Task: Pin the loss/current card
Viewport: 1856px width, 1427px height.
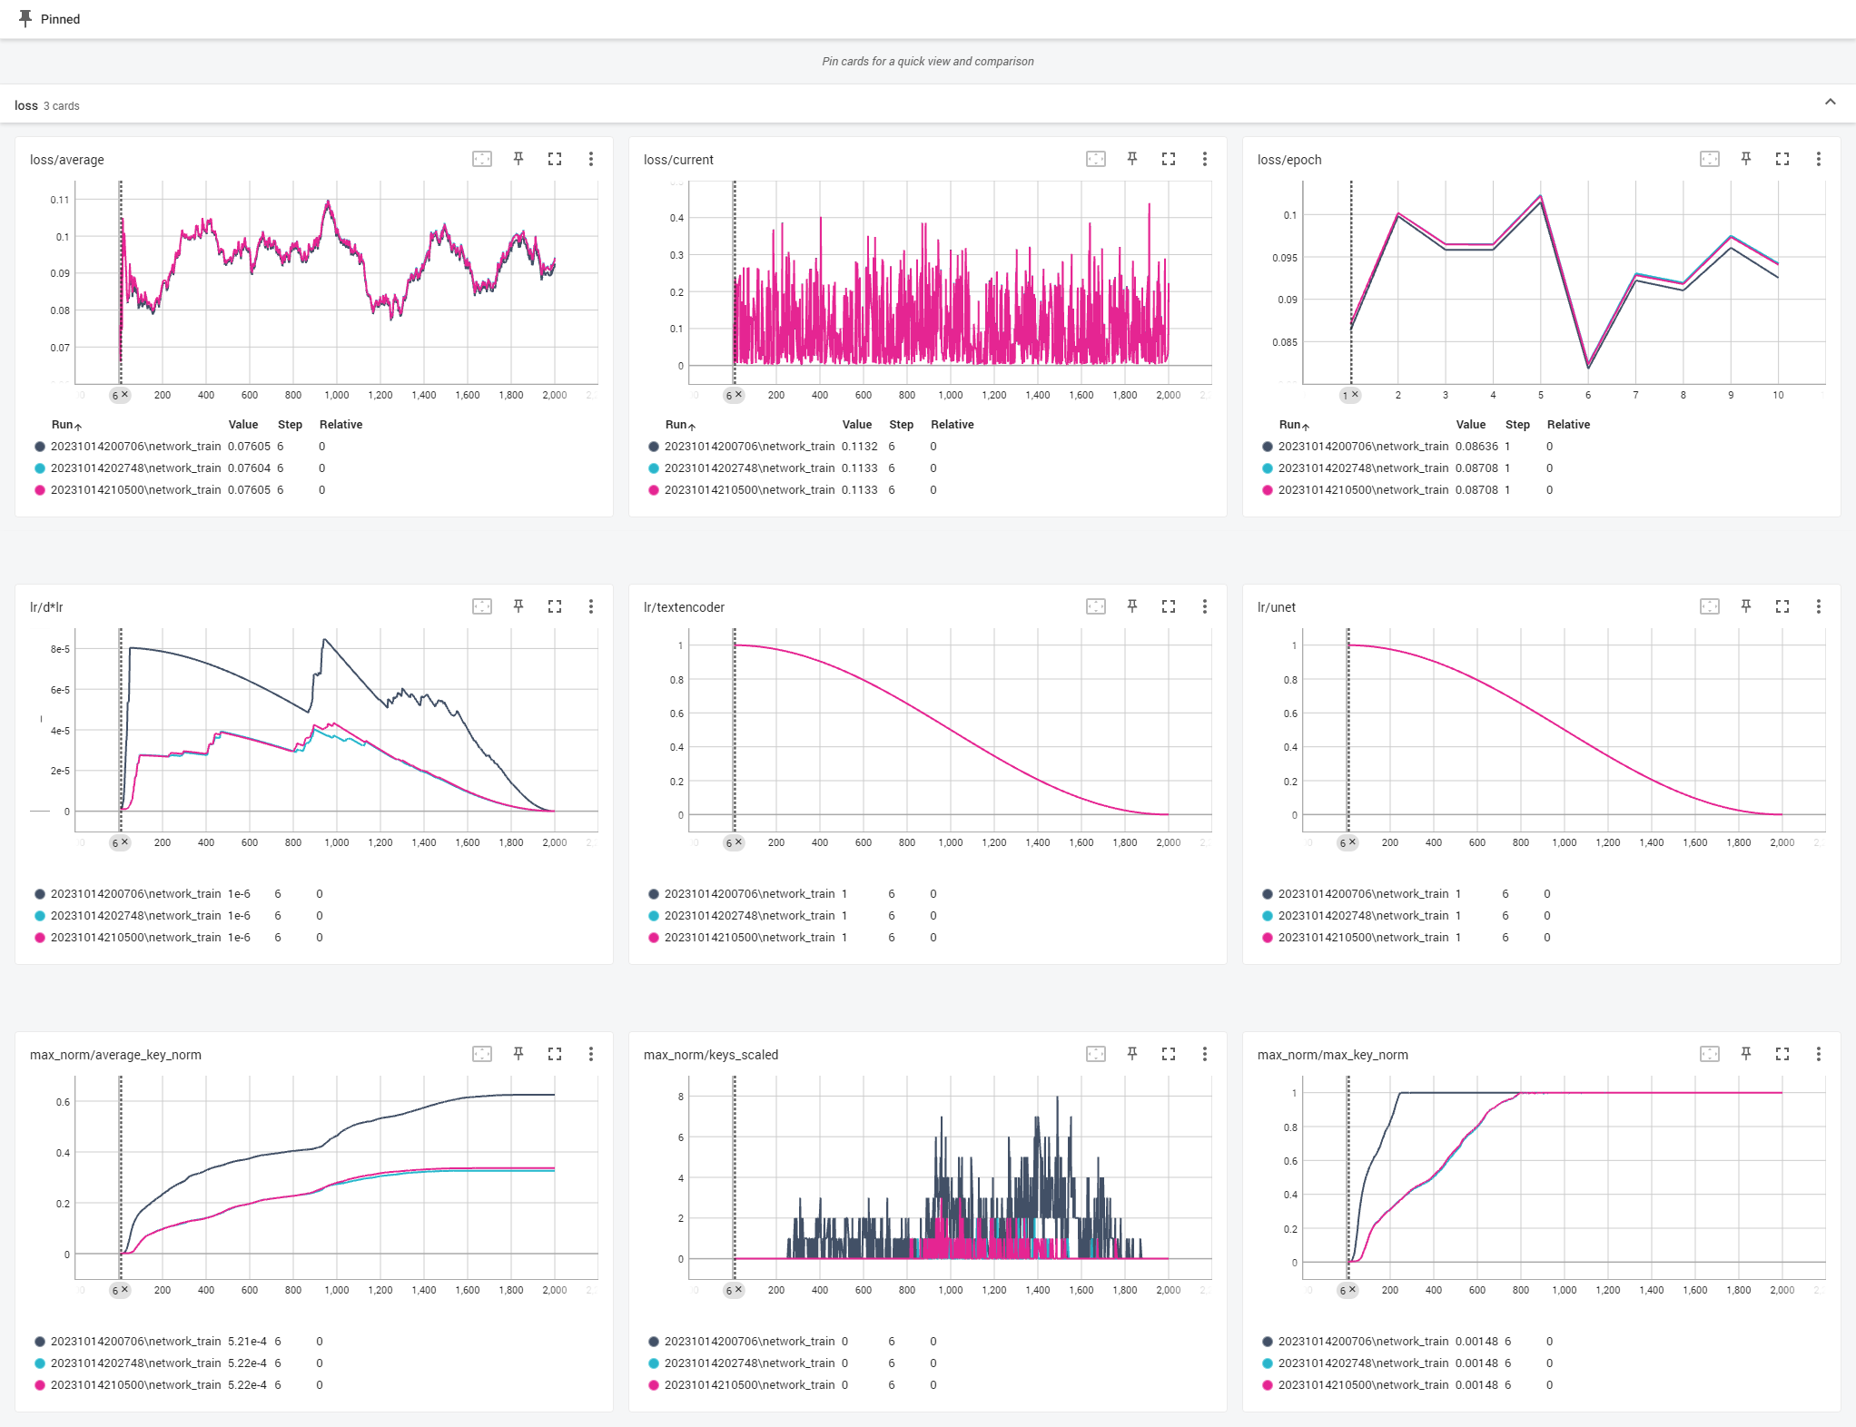Action: click(1132, 159)
